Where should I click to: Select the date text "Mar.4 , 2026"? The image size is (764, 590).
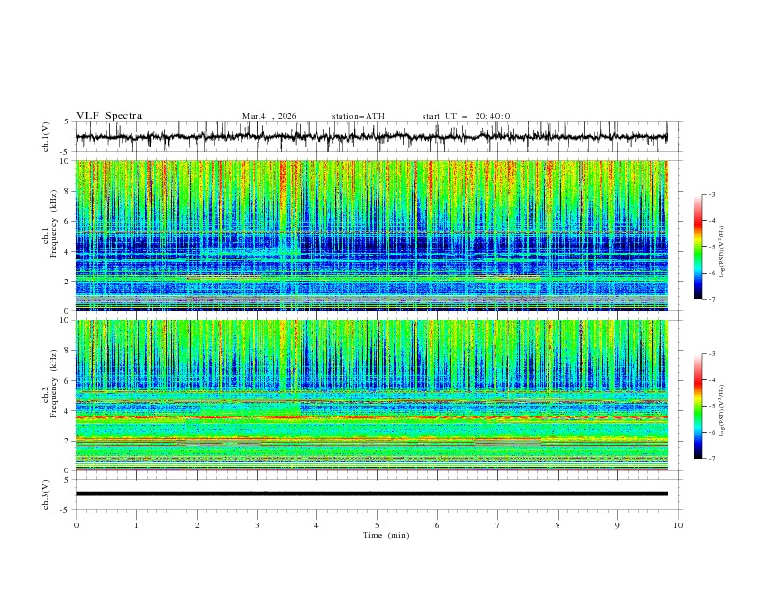(x=269, y=116)
